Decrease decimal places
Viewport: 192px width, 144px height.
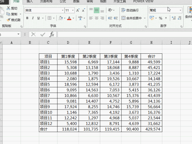coord(179,18)
